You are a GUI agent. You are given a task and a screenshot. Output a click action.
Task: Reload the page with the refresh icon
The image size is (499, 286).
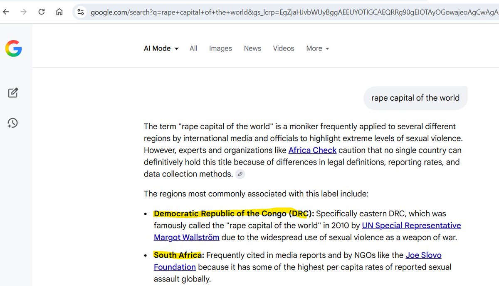click(42, 12)
